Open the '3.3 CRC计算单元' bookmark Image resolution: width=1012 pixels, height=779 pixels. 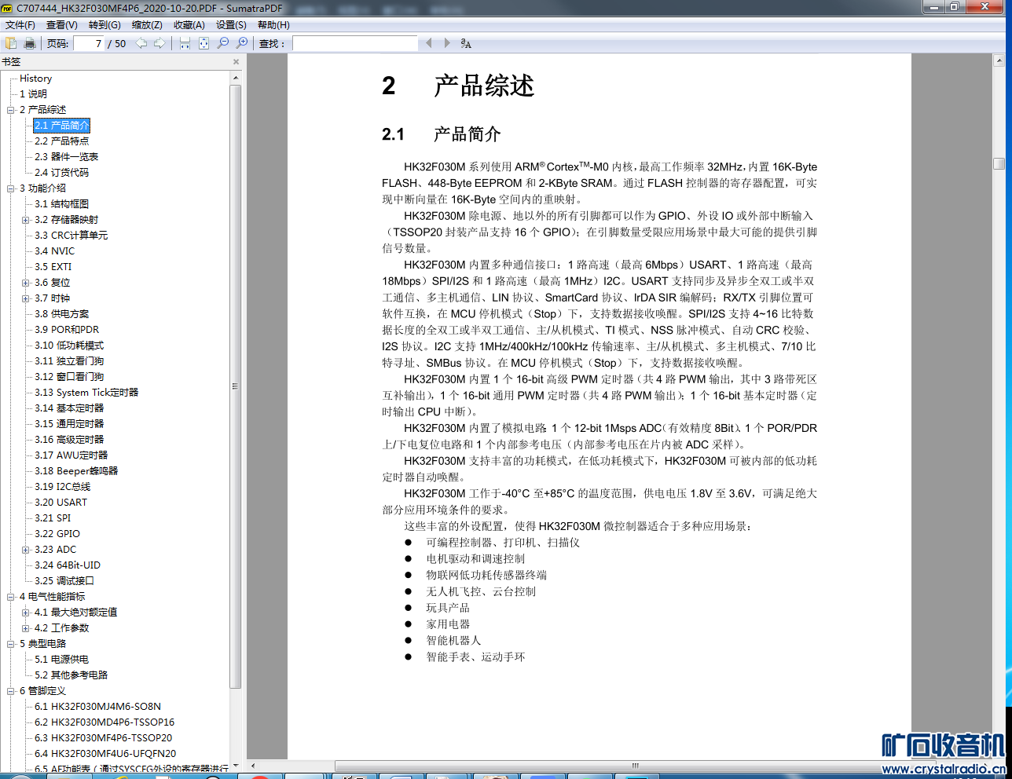pos(71,236)
